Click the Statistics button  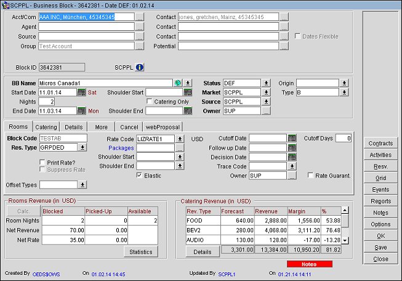pos(141,251)
